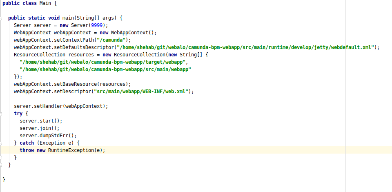The image size is (392, 192).
Task: Click the port number 9999
Action: pyautogui.click(x=96, y=25)
